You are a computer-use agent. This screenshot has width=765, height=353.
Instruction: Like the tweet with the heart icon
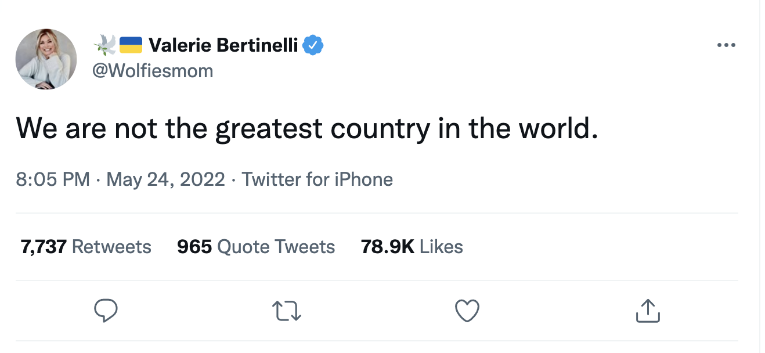click(467, 311)
